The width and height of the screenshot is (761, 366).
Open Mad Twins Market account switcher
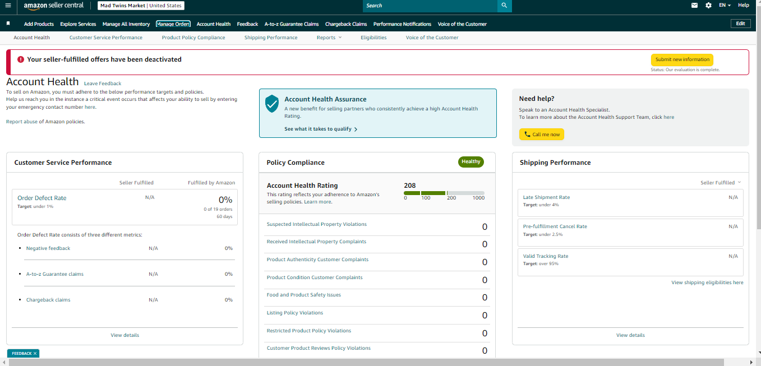[141, 6]
